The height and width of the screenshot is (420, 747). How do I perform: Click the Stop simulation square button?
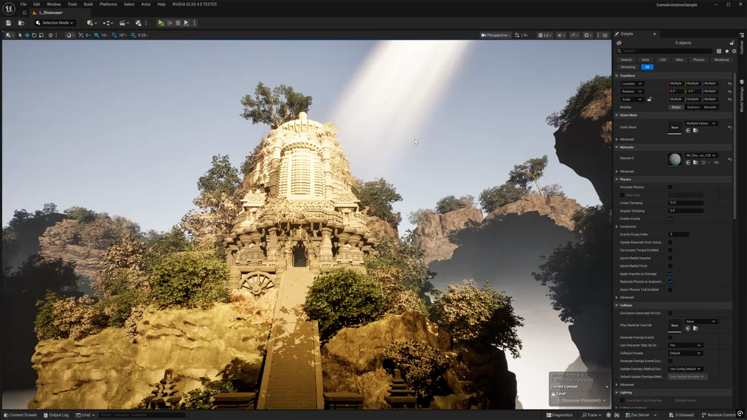pos(177,23)
